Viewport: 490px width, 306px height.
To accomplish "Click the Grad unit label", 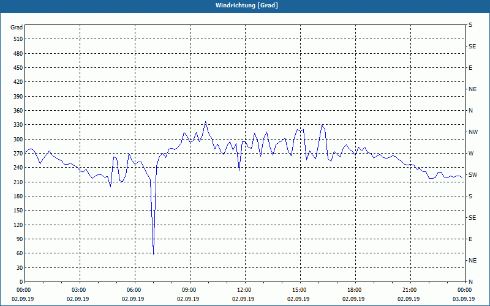I will tap(17, 28).
